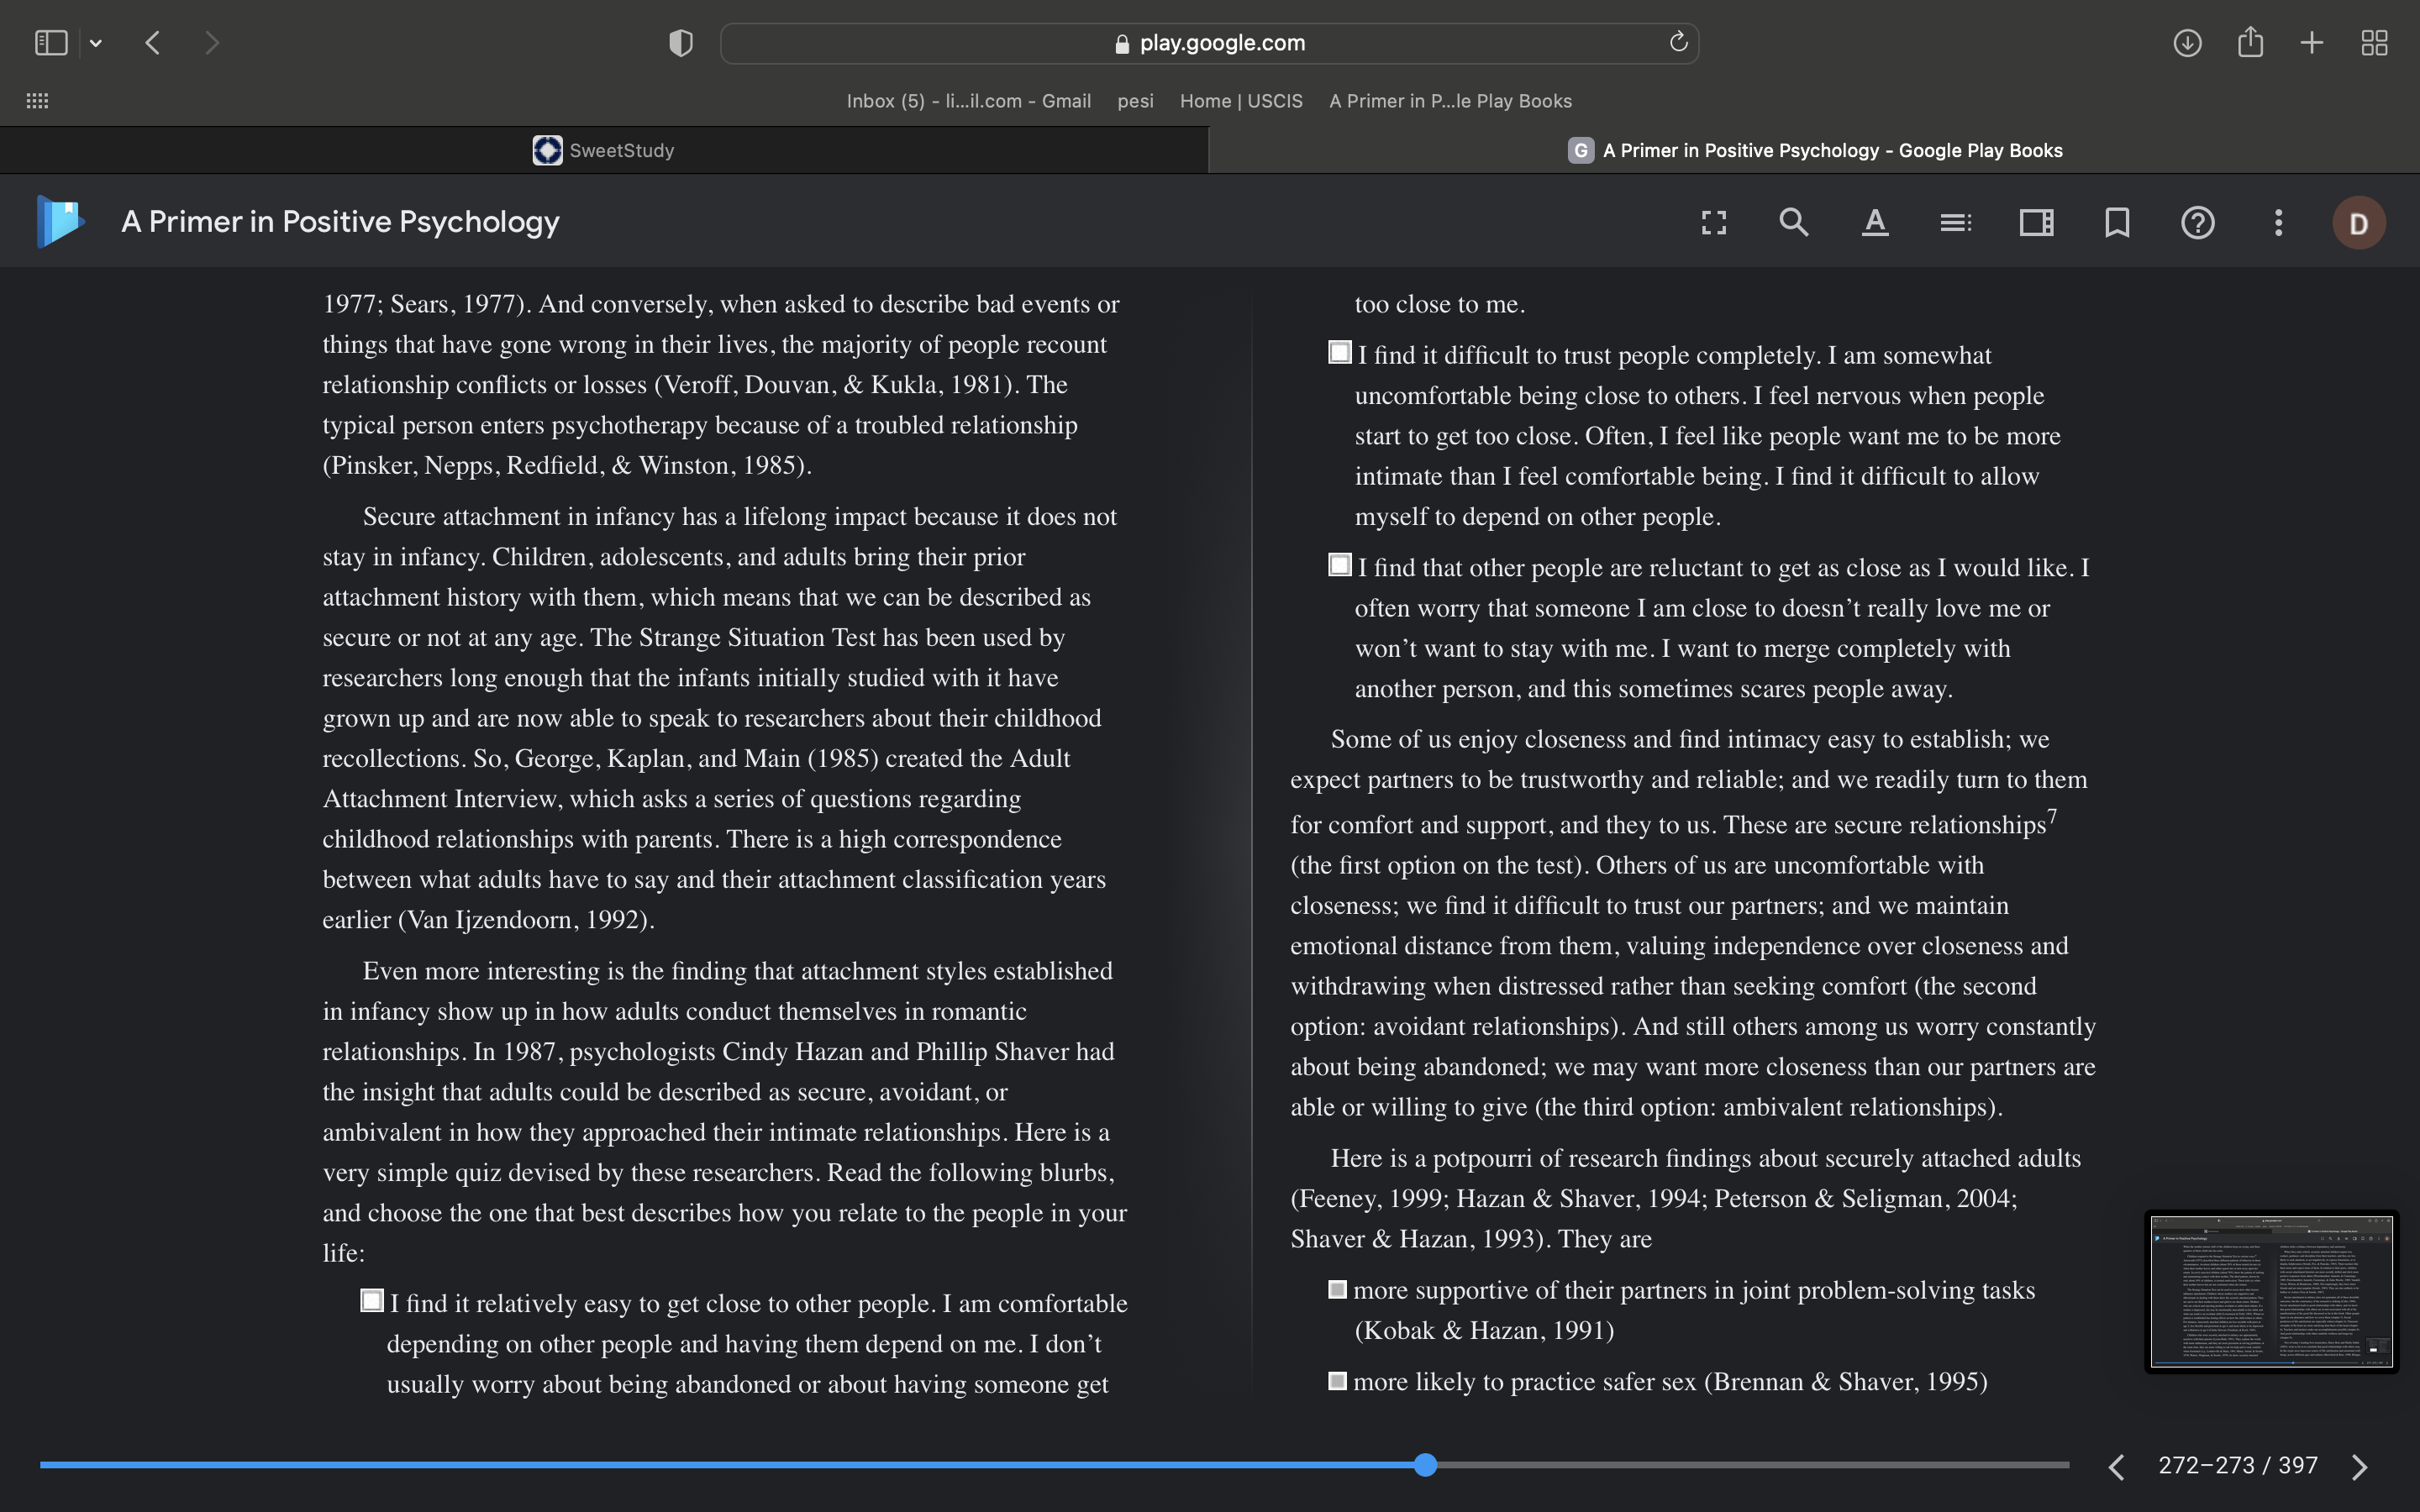Open the Inbox Gmail favorite link
The image size is (2420, 1512).
click(x=968, y=101)
